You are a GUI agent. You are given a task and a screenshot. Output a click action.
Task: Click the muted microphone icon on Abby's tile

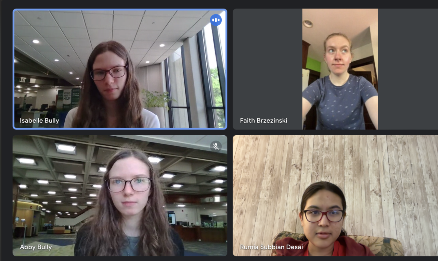216,147
